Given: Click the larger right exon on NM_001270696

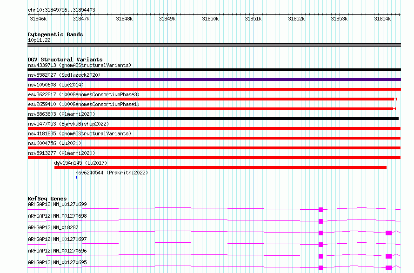Looking at the screenshot, I should click(x=389, y=256).
